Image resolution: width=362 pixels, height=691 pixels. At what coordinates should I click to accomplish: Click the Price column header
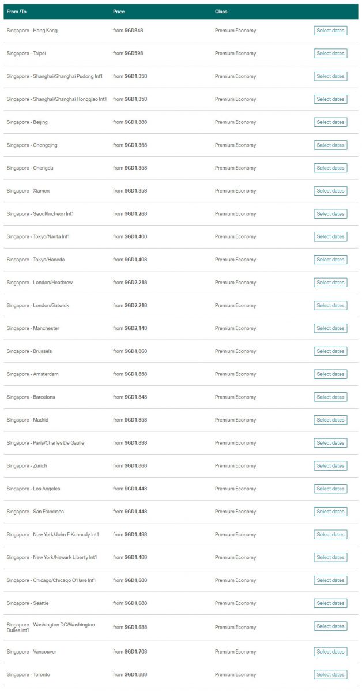pyautogui.click(x=119, y=12)
